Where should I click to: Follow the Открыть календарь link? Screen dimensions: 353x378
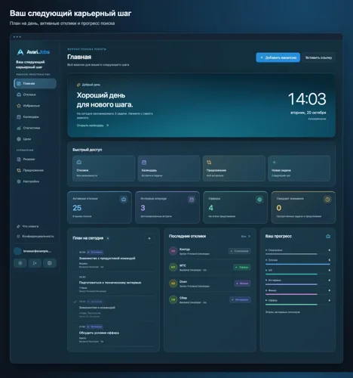(93, 125)
